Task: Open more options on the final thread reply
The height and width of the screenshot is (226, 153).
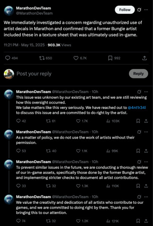Action: click(x=146, y=197)
